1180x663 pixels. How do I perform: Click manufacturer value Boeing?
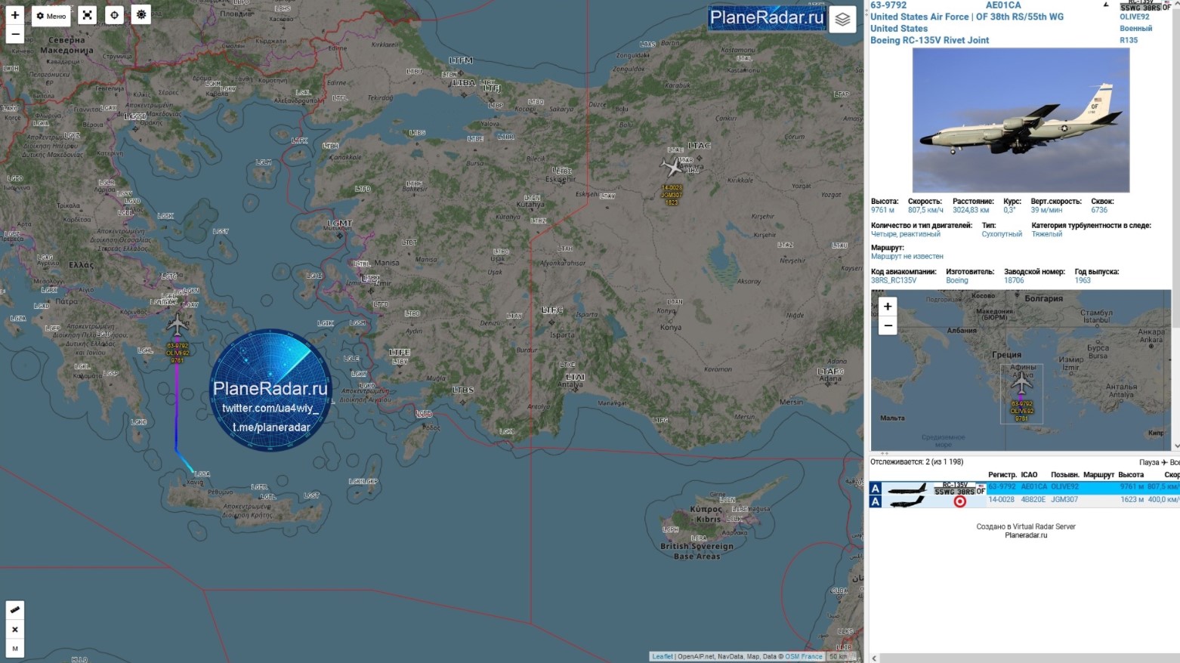click(x=957, y=280)
